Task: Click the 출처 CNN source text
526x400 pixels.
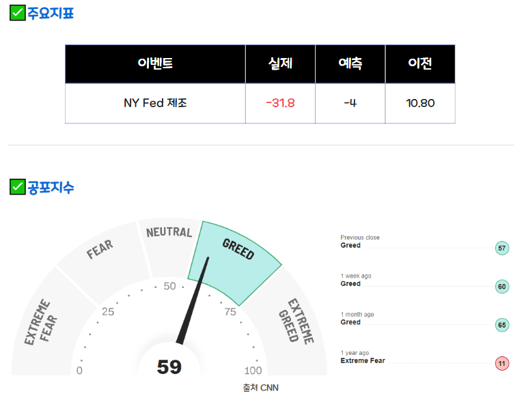Action: click(x=261, y=388)
